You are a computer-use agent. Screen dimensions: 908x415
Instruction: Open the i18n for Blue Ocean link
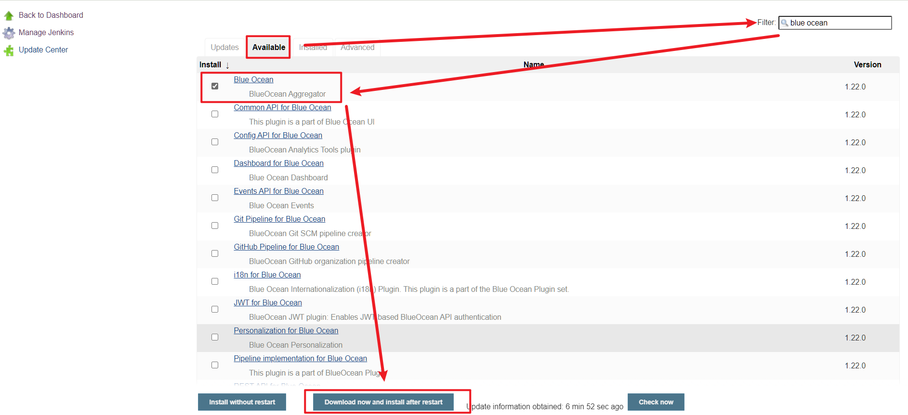point(267,275)
